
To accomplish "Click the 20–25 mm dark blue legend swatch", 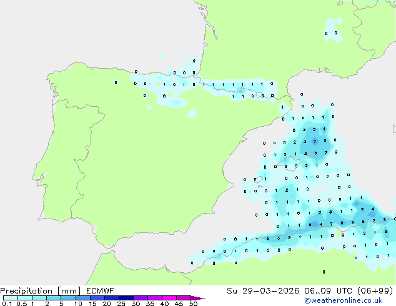I will pos(111,298).
